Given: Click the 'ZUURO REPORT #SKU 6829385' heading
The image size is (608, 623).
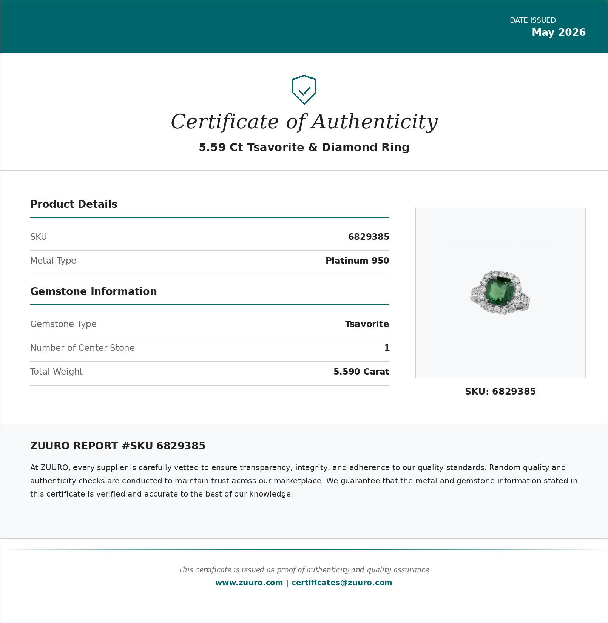Looking at the screenshot, I should pyautogui.click(x=118, y=446).
